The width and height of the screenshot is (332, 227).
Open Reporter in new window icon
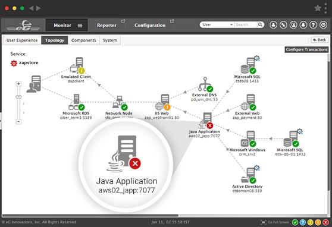point(123,21)
